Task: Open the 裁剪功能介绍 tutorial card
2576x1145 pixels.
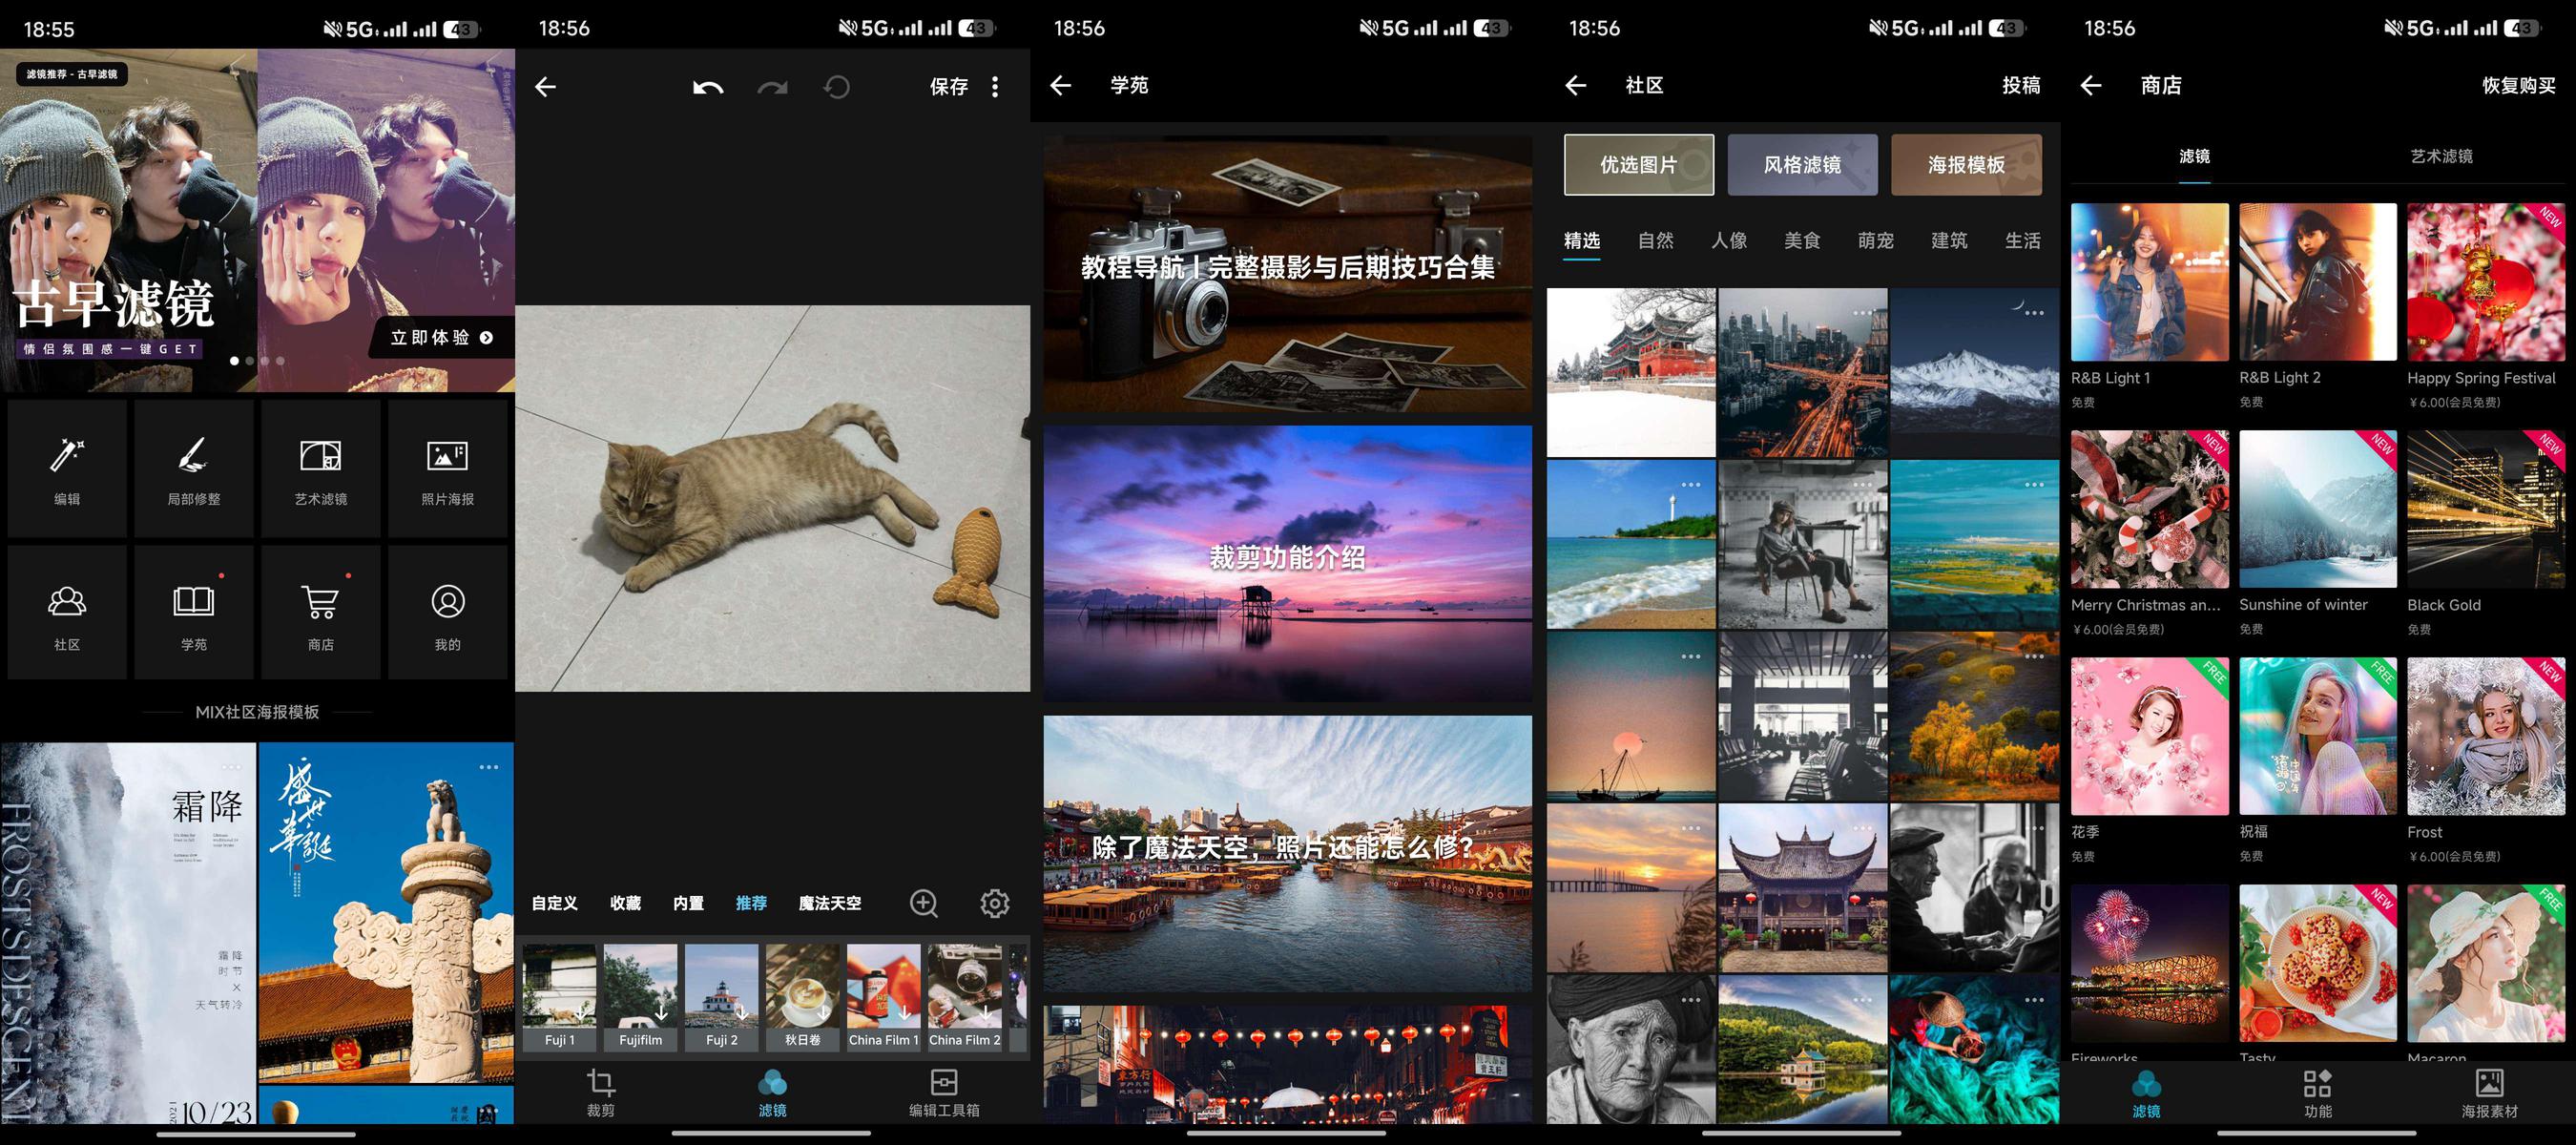Action: tap(1288, 563)
